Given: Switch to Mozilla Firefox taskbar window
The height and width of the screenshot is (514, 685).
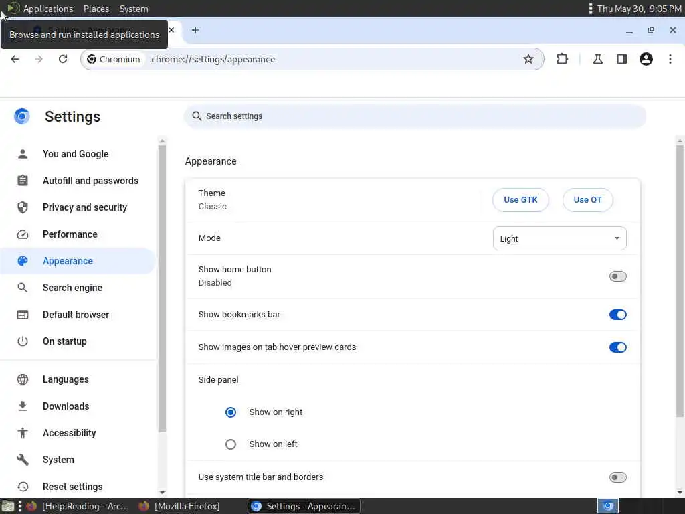Looking at the screenshot, I should pyautogui.click(x=180, y=506).
